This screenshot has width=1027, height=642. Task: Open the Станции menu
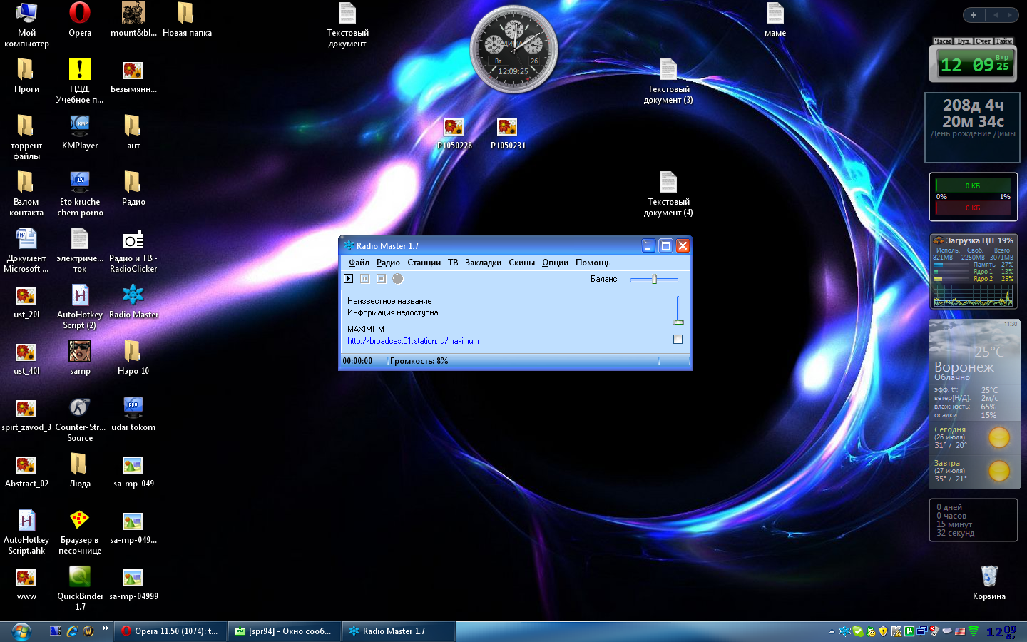[x=424, y=263]
